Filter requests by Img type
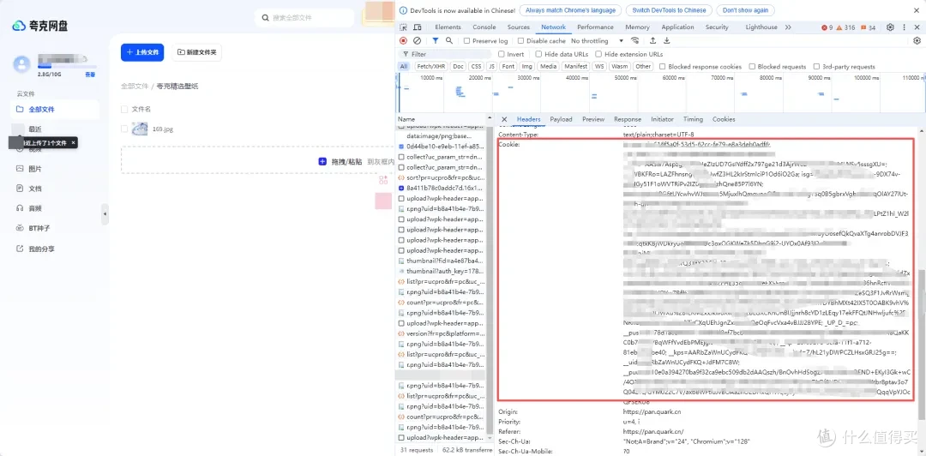Image resolution: width=926 pixels, height=456 pixels. 526,67
